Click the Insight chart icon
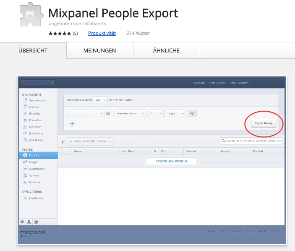The height and width of the screenshot is (251, 295). pyautogui.click(x=25, y=162)
